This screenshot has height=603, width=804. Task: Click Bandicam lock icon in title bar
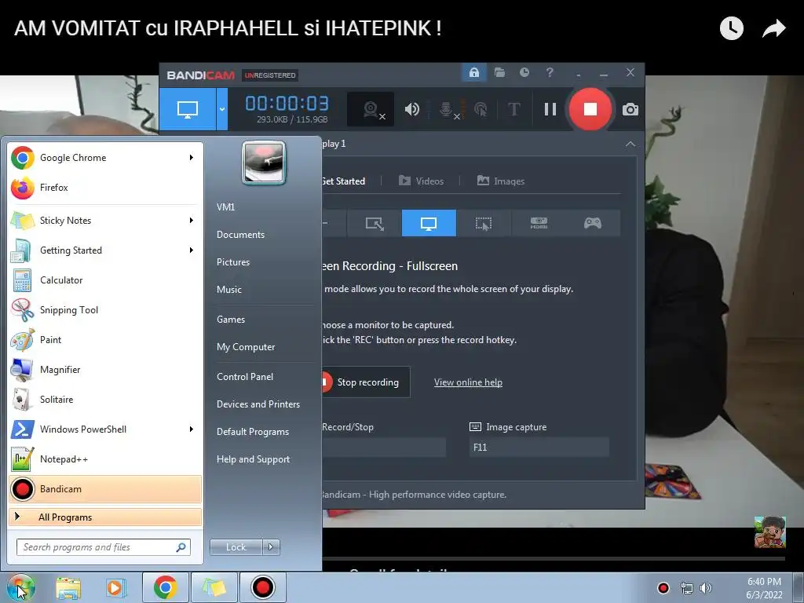[x=473, y=72]
